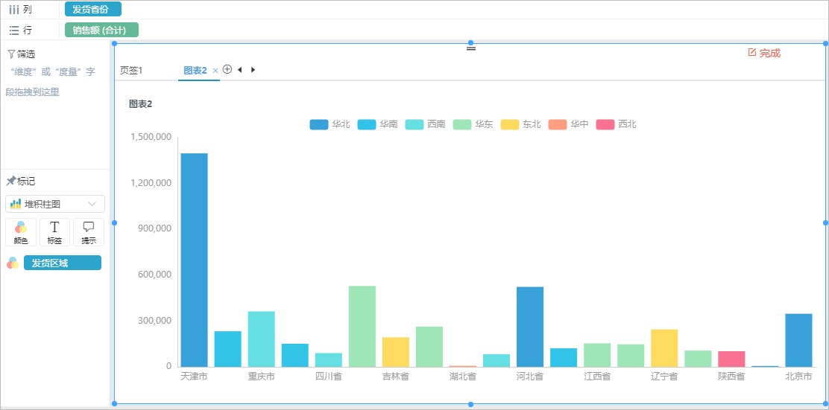The width and height of the screenshot is (829, 410).
Task: Click the 辽宁省 yellow bar
Action: coord(664,347)
